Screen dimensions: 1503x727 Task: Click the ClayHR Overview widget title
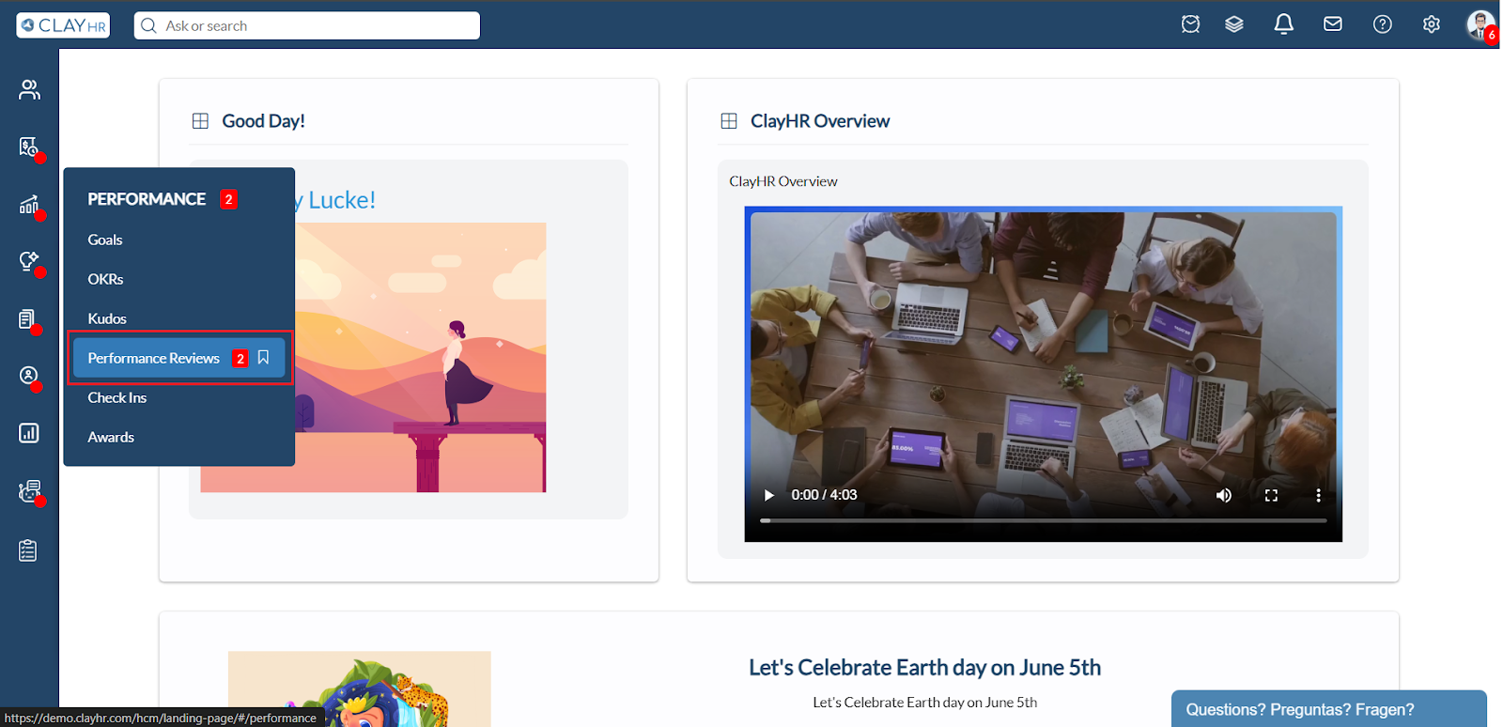click(x=820, y=121)
